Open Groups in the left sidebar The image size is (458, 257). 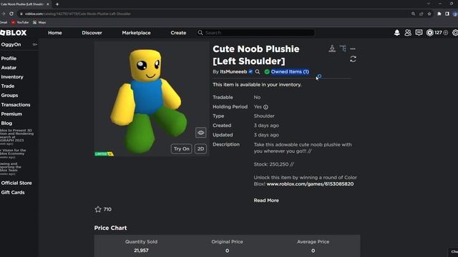point(9,95)
